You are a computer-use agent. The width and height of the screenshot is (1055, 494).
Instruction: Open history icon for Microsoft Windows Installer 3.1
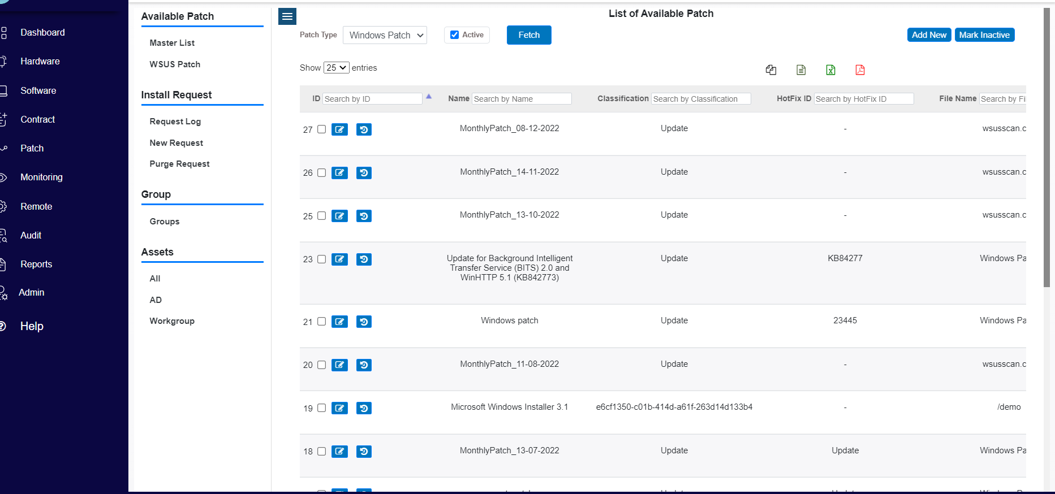pyautogui.click(x=364, y=408)
